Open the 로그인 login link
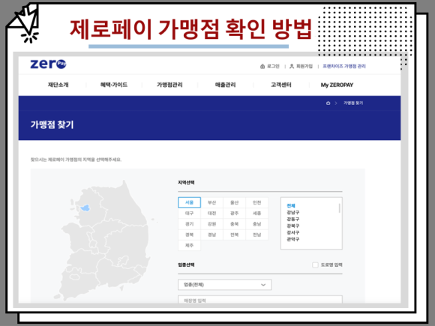 click(270, 66)
